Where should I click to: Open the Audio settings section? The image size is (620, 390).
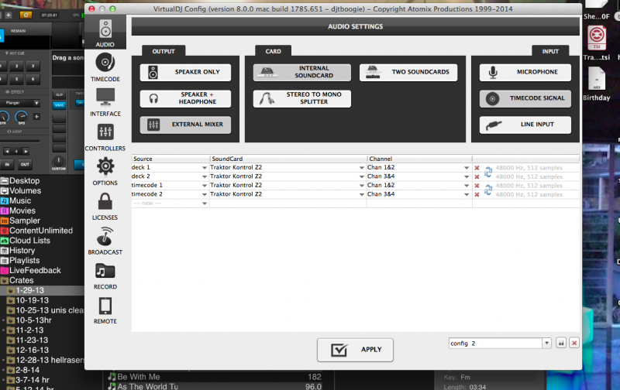pyautogui.click(x=105, y=33)
